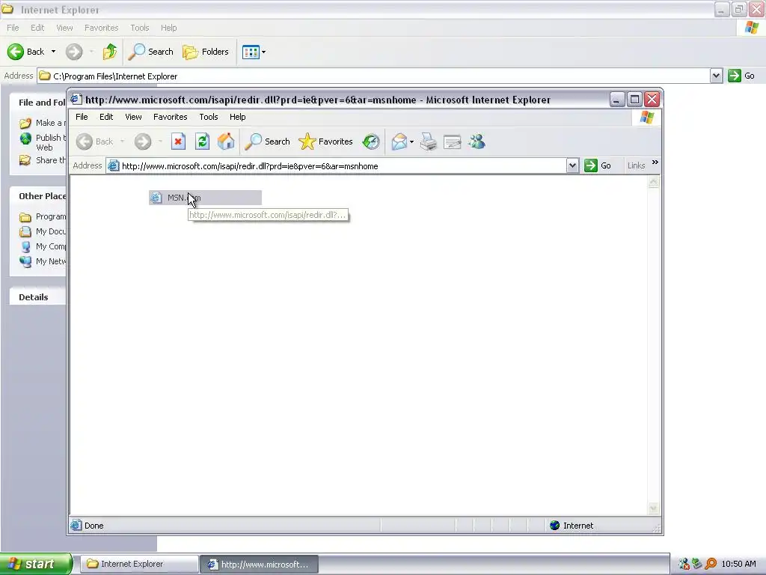The image size is (766, 575).
Task: Click the Print icon in browser toolbar
Action: [429, 142]
